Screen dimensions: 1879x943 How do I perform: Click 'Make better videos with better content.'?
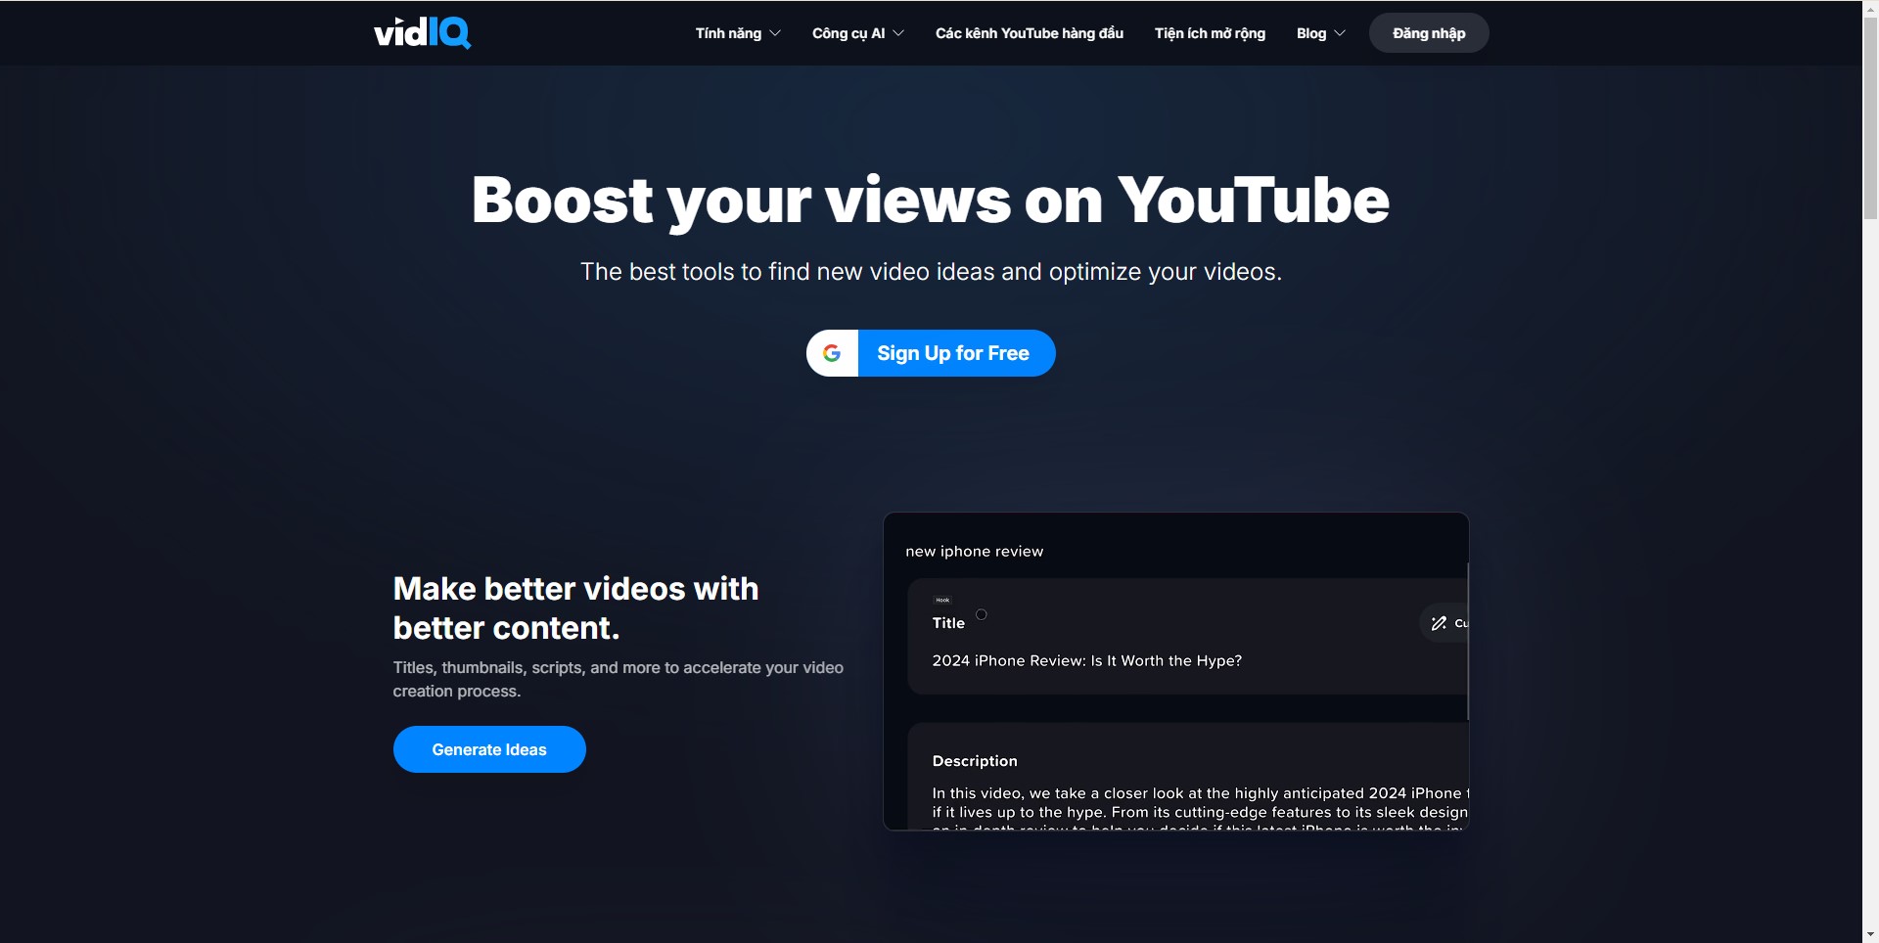tap(575, 607)
